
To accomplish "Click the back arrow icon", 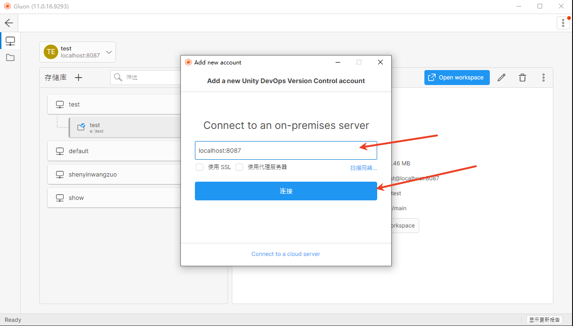I will tap(9, 23).
